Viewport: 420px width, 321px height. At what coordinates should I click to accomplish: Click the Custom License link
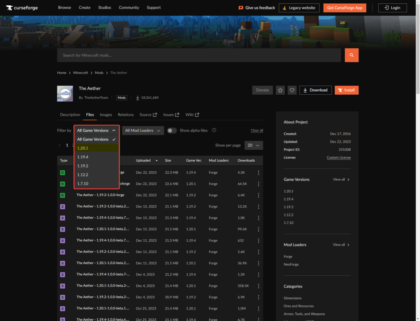338,157
